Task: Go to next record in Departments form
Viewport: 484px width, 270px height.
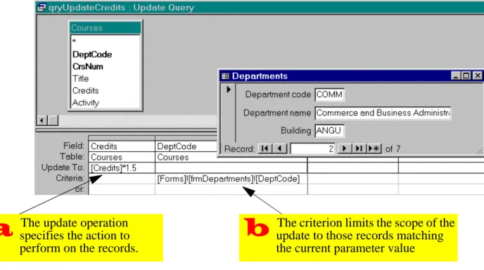Action: [344, 149]
